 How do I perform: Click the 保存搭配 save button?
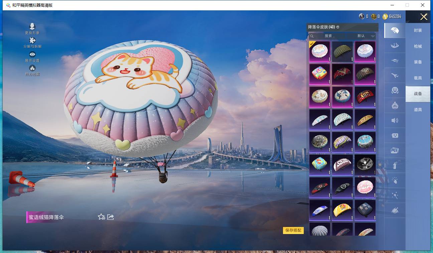(293, 230)
